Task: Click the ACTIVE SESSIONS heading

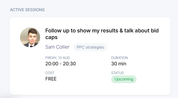Action: tap(27, 10)
